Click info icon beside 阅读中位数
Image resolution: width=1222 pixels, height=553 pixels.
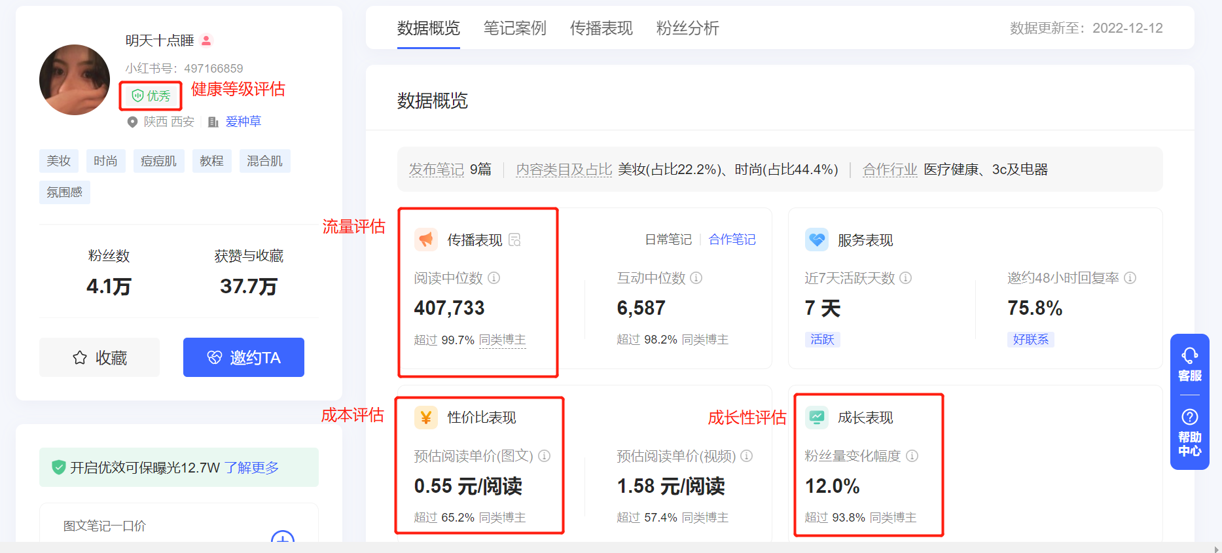click(494, 278)
